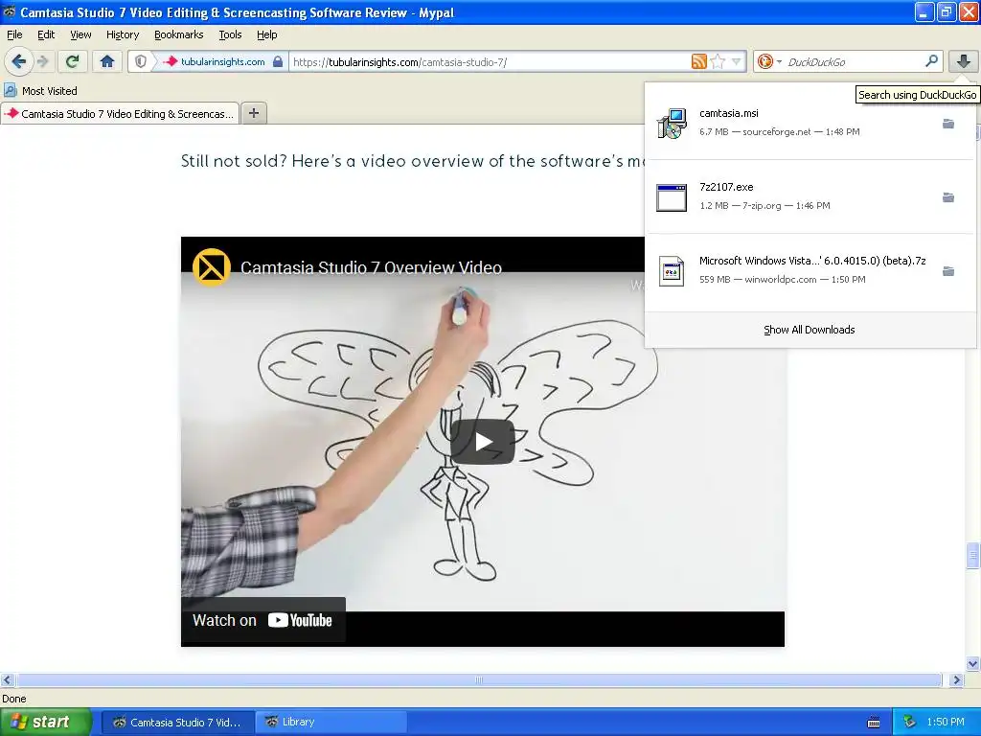Click the keyboard tray icon
The height and width of the screenshot is (736, 981).
point(874,723)
